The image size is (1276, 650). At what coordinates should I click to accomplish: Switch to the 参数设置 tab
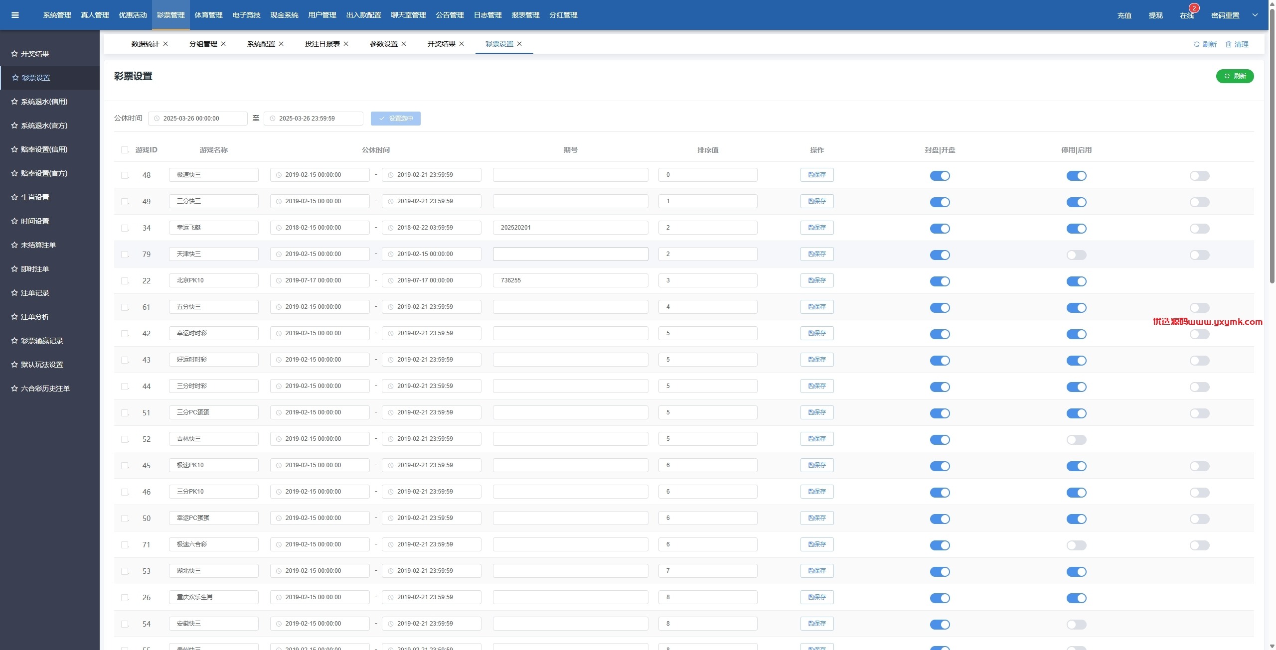tap(384, 44)
